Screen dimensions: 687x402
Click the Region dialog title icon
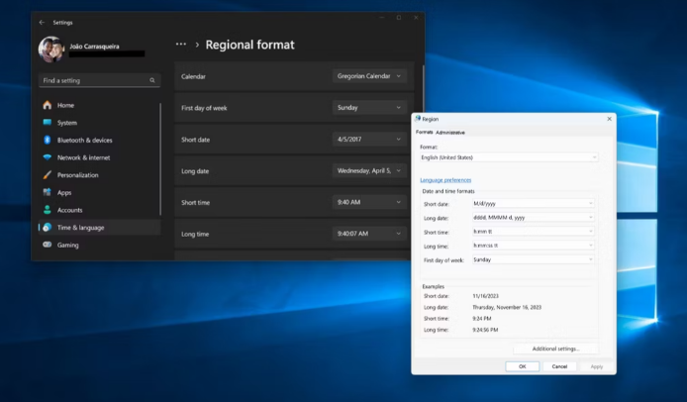pyautogui.click(x=418, y=119)
